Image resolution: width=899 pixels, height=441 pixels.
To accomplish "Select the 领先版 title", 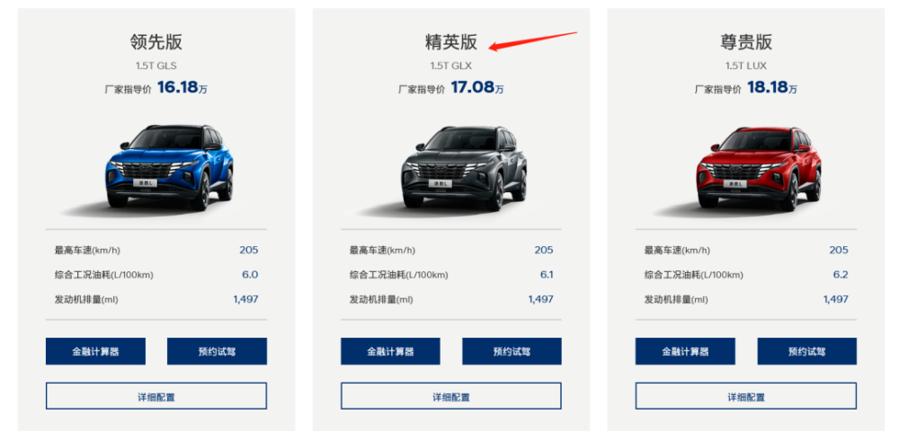I will pyautogui.click(x=156, y=42).
